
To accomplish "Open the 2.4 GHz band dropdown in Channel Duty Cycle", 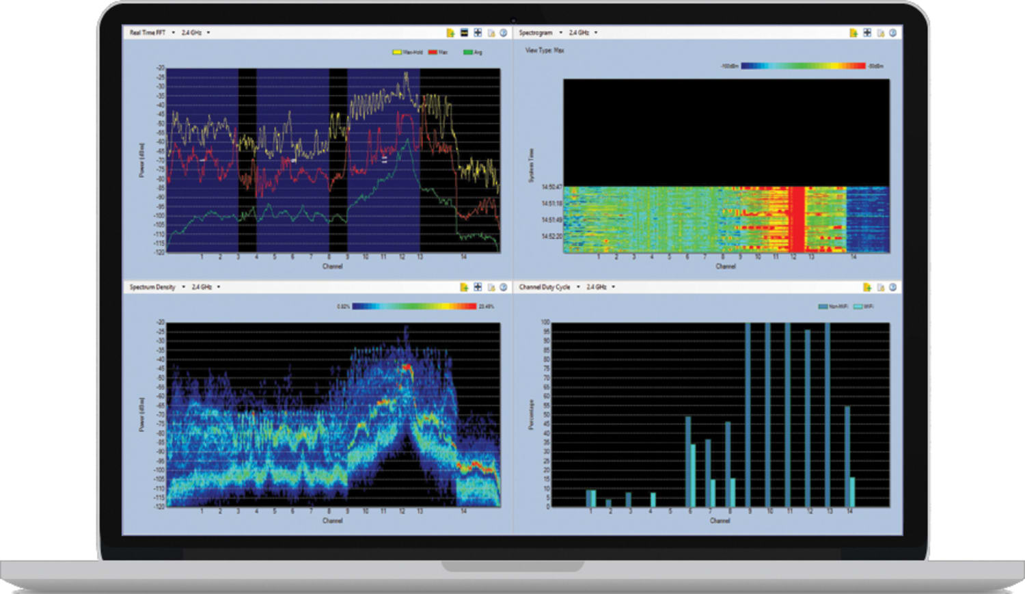I will tap(614, 287).
